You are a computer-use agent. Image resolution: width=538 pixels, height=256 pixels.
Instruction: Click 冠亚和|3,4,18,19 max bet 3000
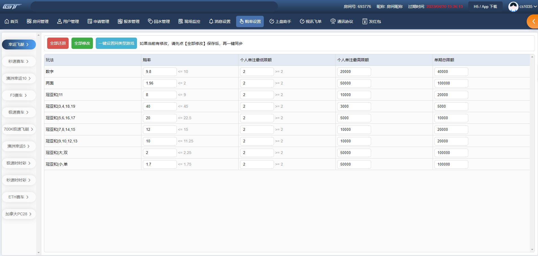[354, 106]
